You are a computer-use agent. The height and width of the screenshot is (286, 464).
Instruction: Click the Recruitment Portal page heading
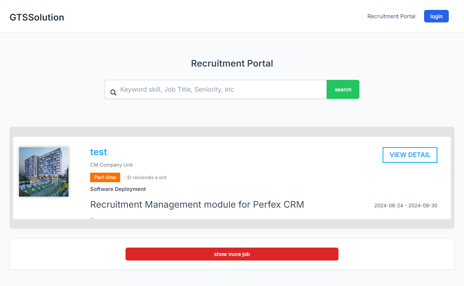[x=232, y=64]
